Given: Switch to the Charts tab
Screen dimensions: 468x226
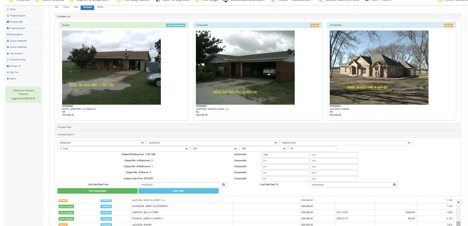Looking at the screenshot, I should [x=100, y=7].
